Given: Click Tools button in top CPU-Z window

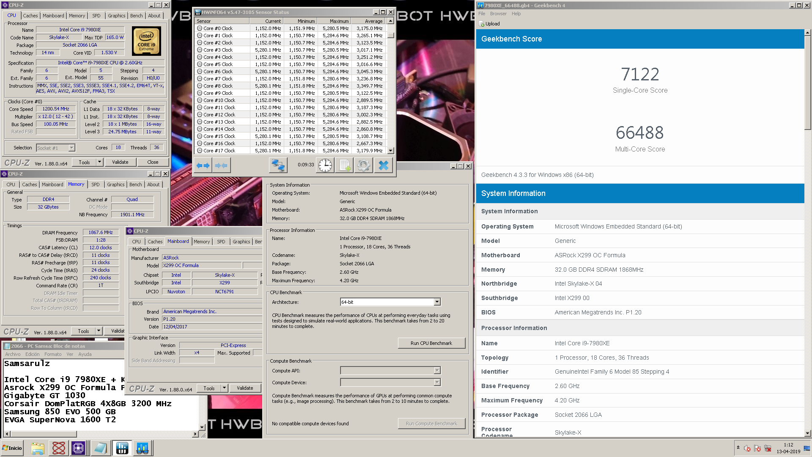Looking at the screenshot, I should point(84,162).
